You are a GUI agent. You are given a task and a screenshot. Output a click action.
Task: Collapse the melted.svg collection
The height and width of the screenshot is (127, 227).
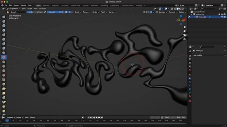coord(192,14)
